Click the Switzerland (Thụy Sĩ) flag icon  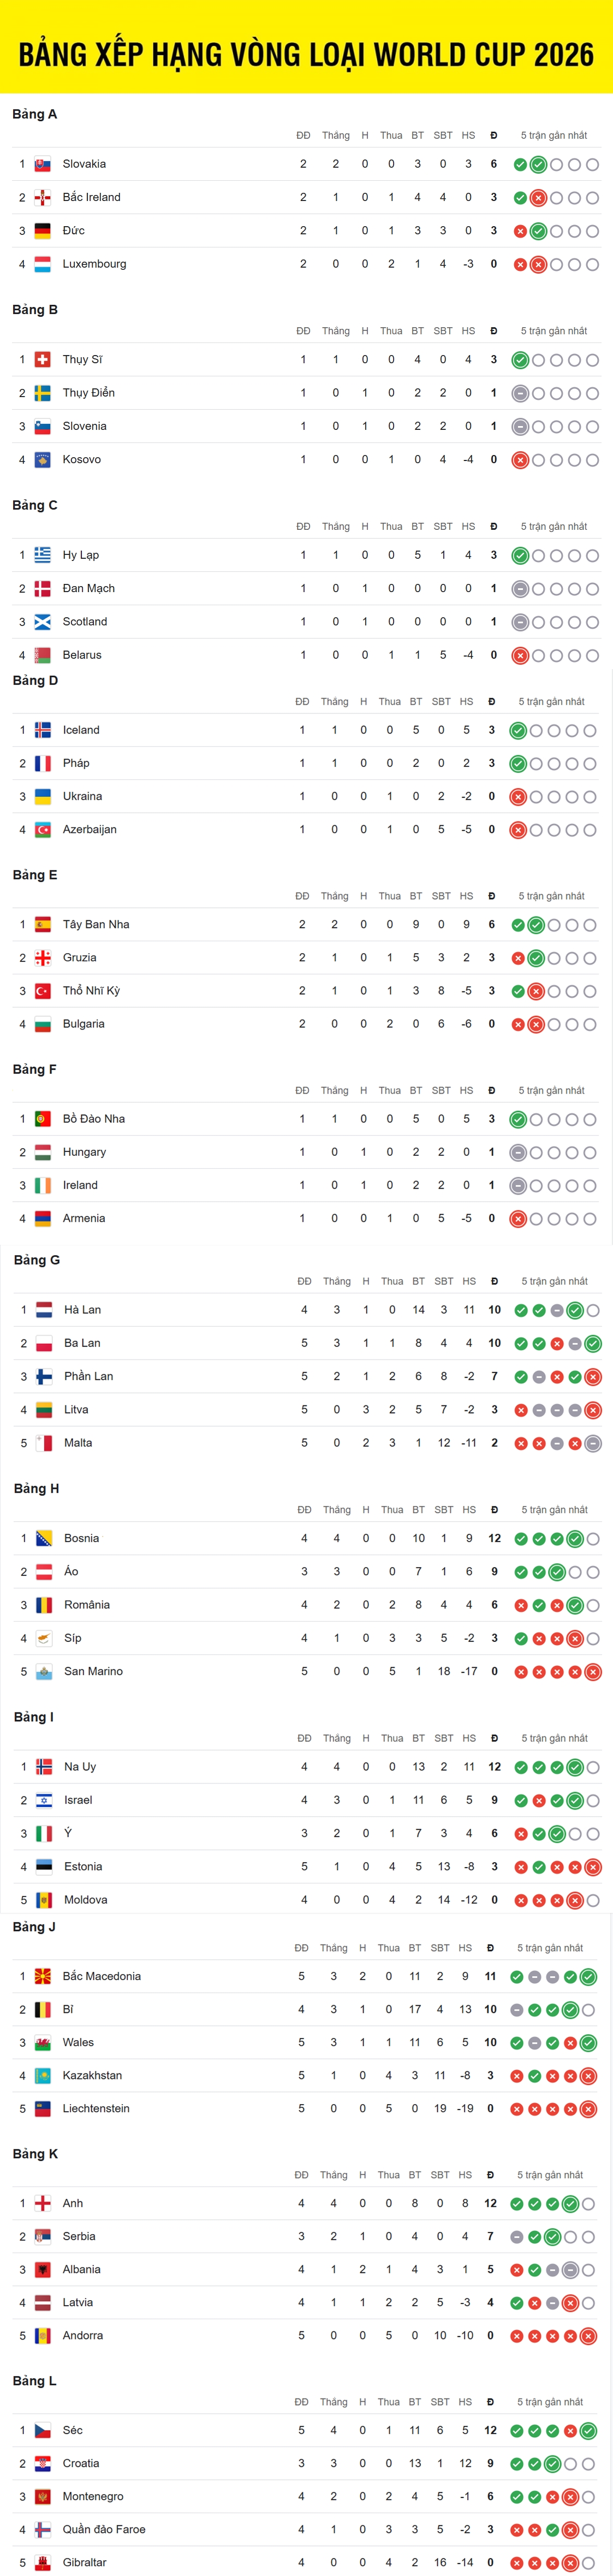43,360
